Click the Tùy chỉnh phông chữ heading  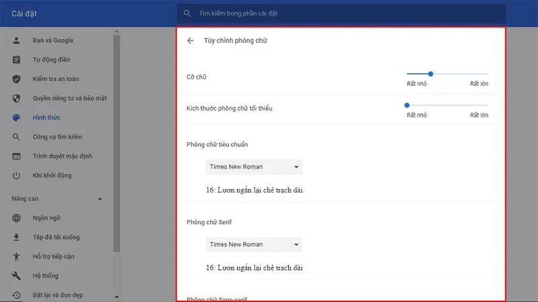click(235, 40)
